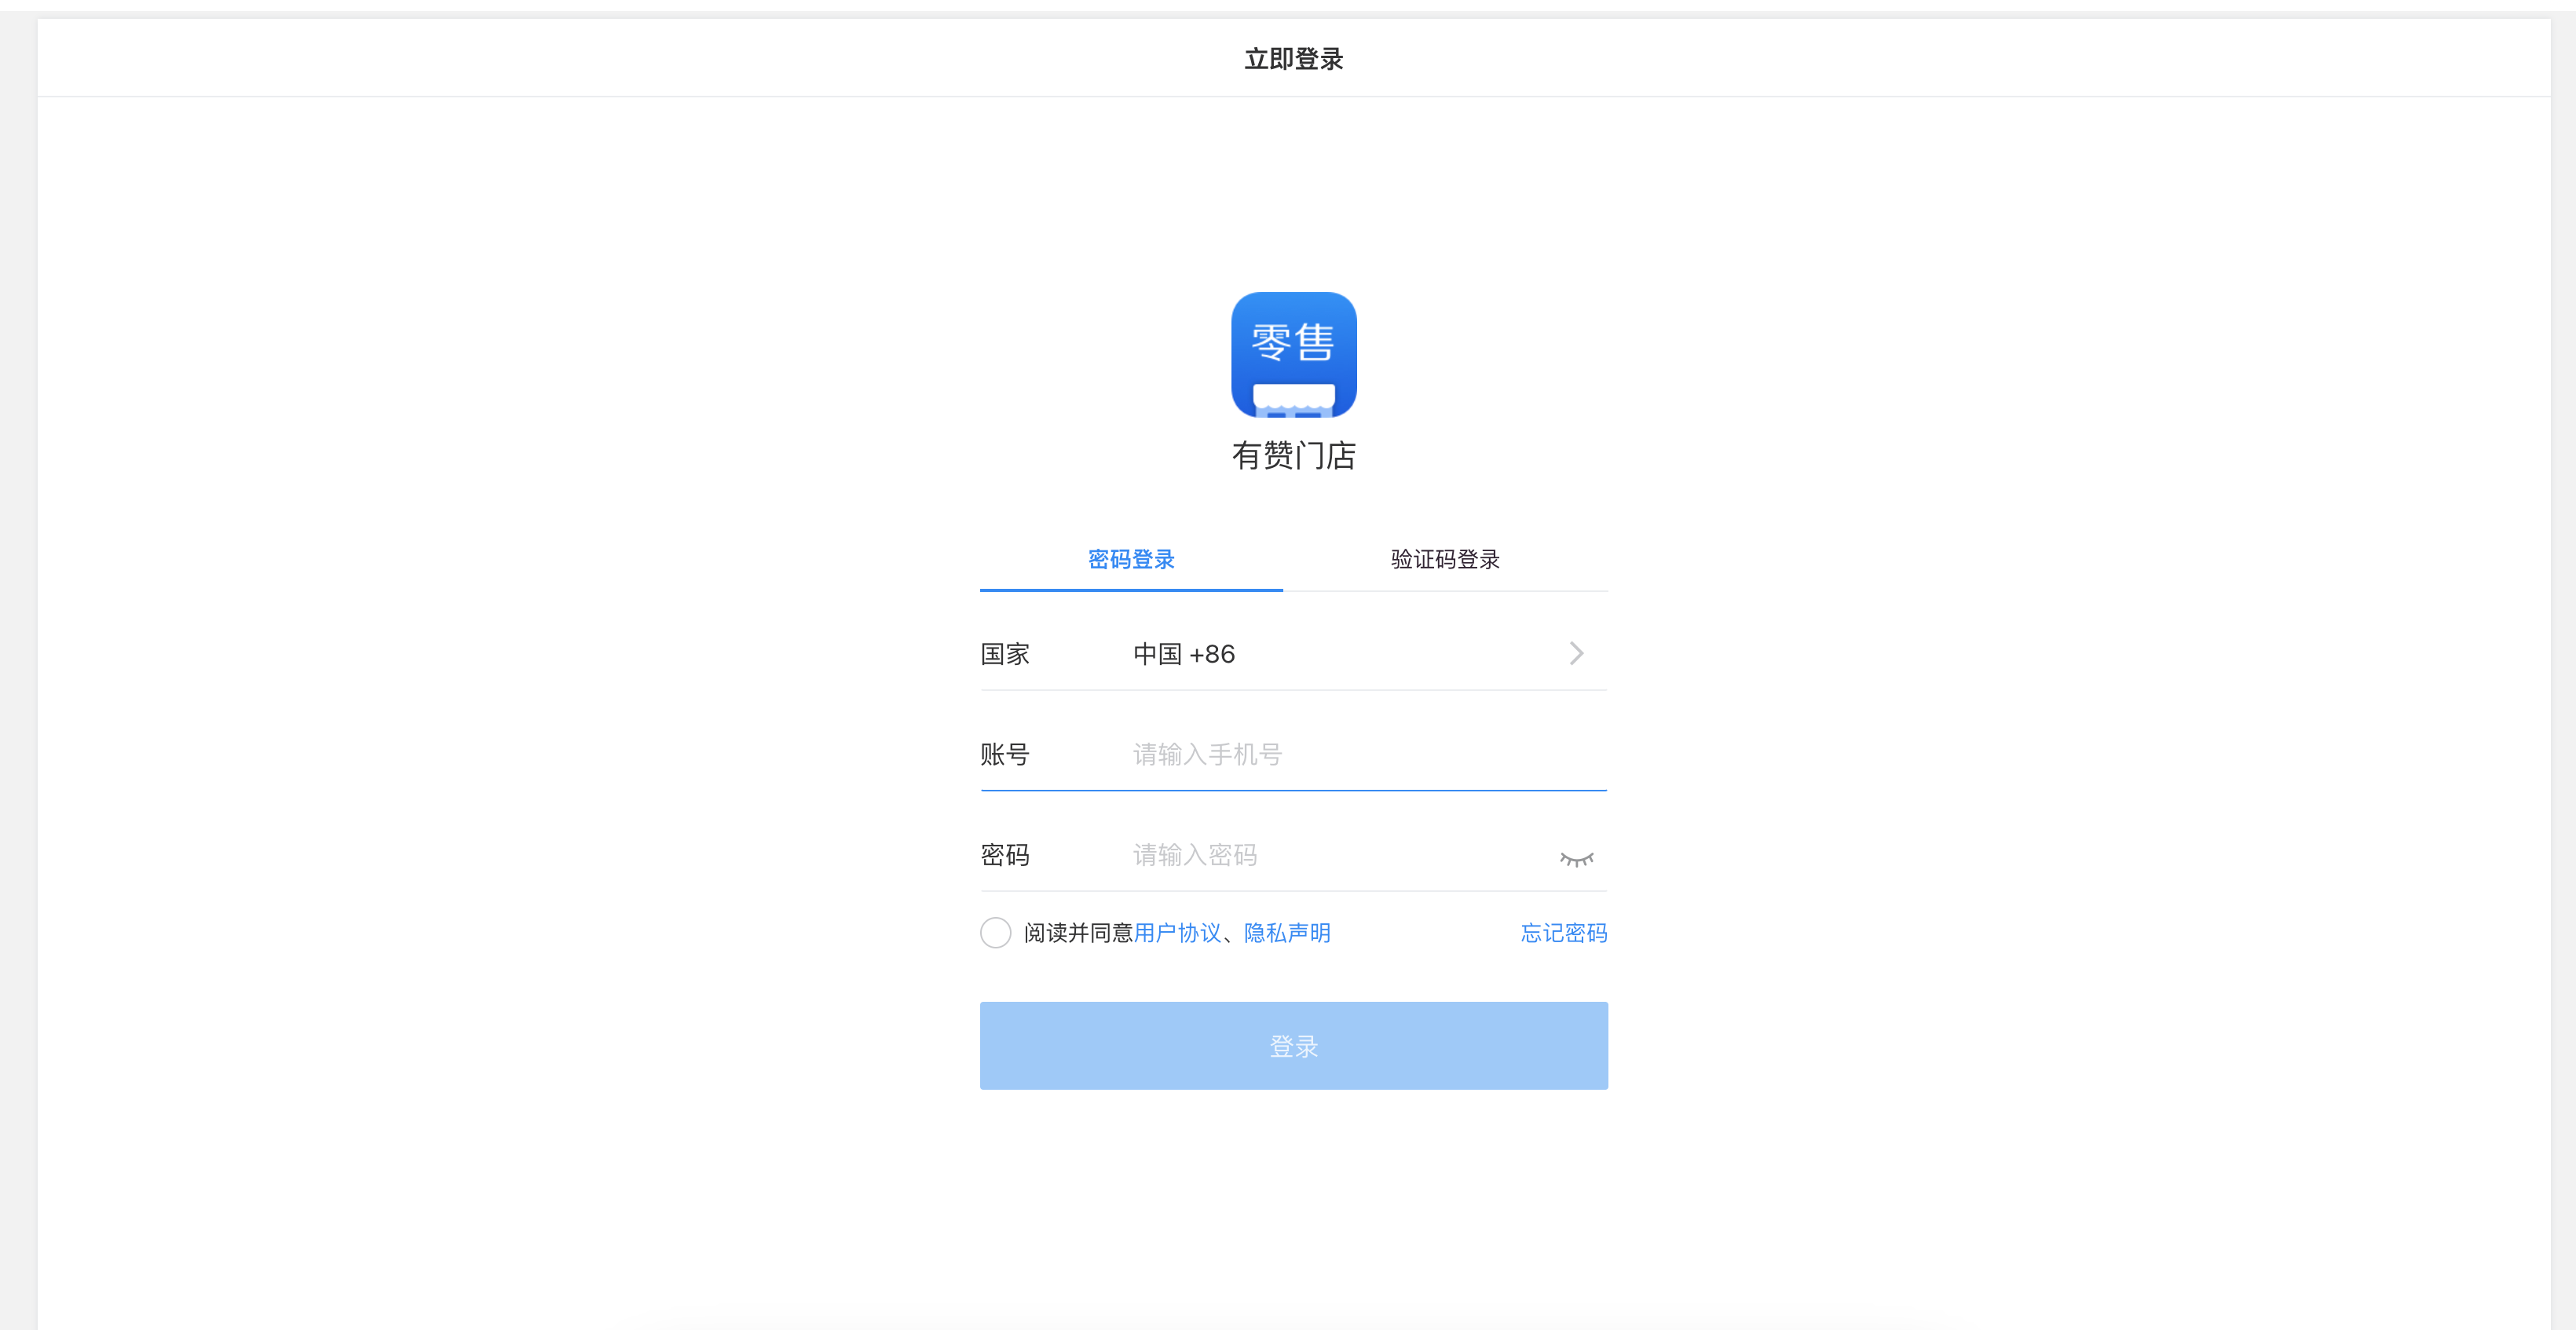This screenshot has width=2576, height=1330.
Task: Click the 账号 field label
Action: 1005,755
